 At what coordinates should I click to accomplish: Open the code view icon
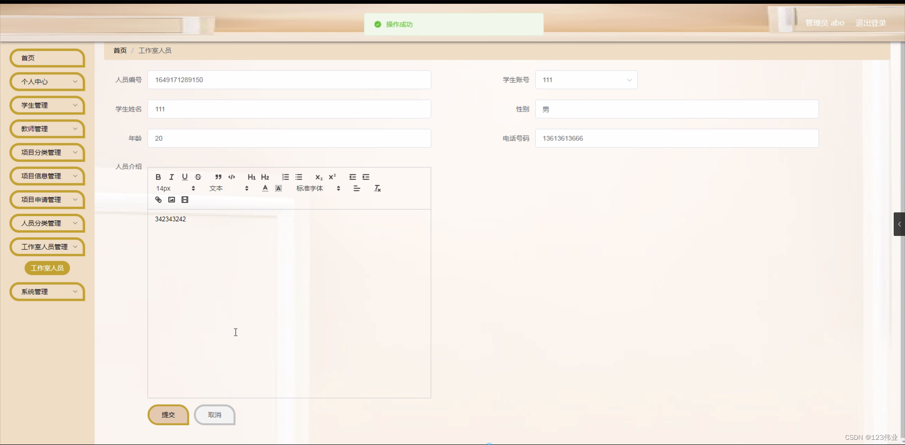[231, 177]
